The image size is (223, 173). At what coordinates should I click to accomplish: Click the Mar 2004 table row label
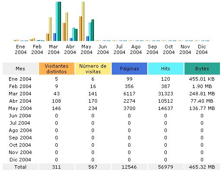click(x=20, y=94)
